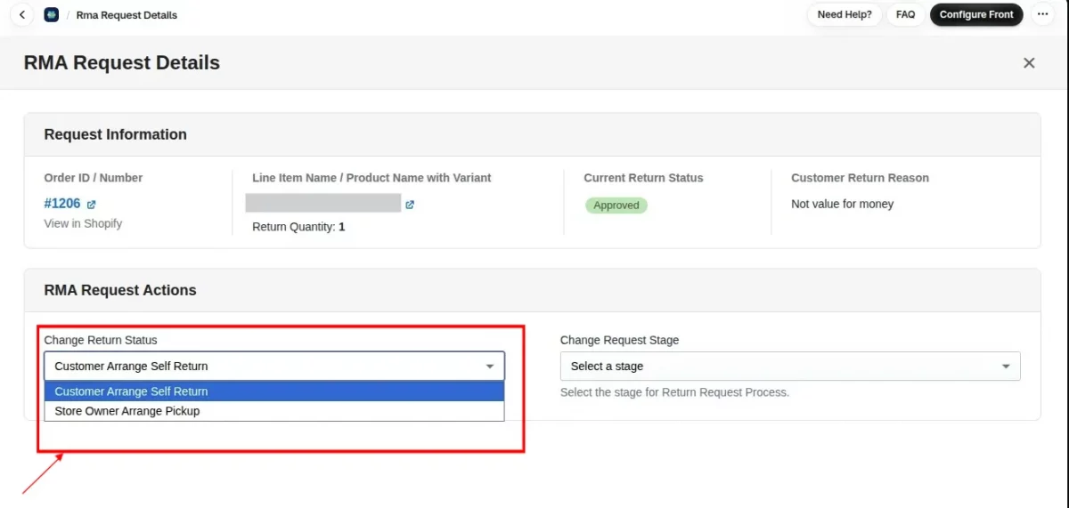The width and height of the screenshot is (1069, 508).
Task: Open order #1206 link
Action: click(x=62, y=204)
